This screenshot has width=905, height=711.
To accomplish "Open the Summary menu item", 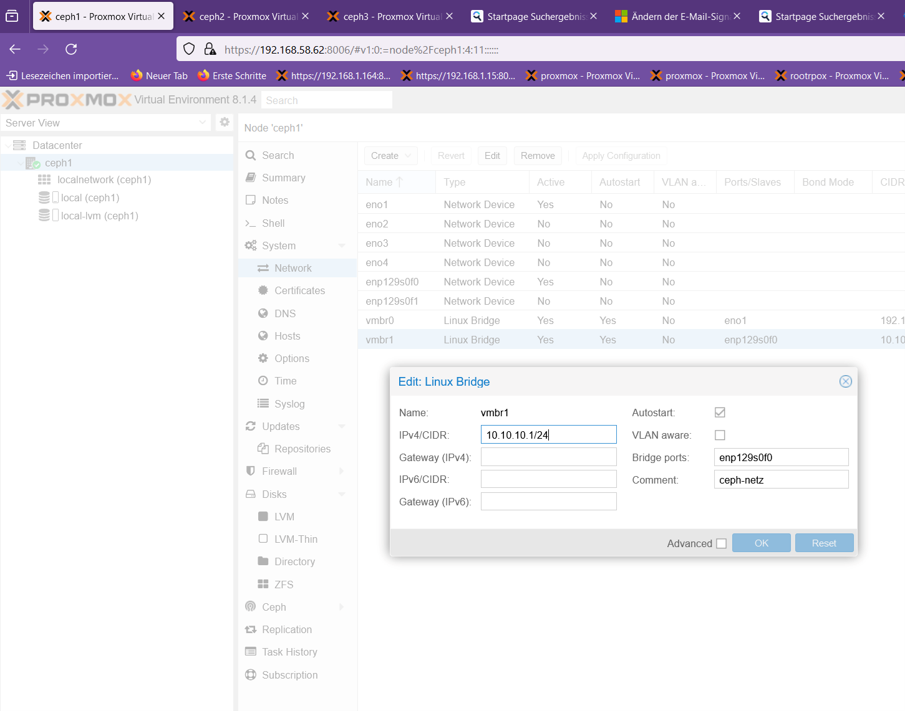I will coord(283,178).
